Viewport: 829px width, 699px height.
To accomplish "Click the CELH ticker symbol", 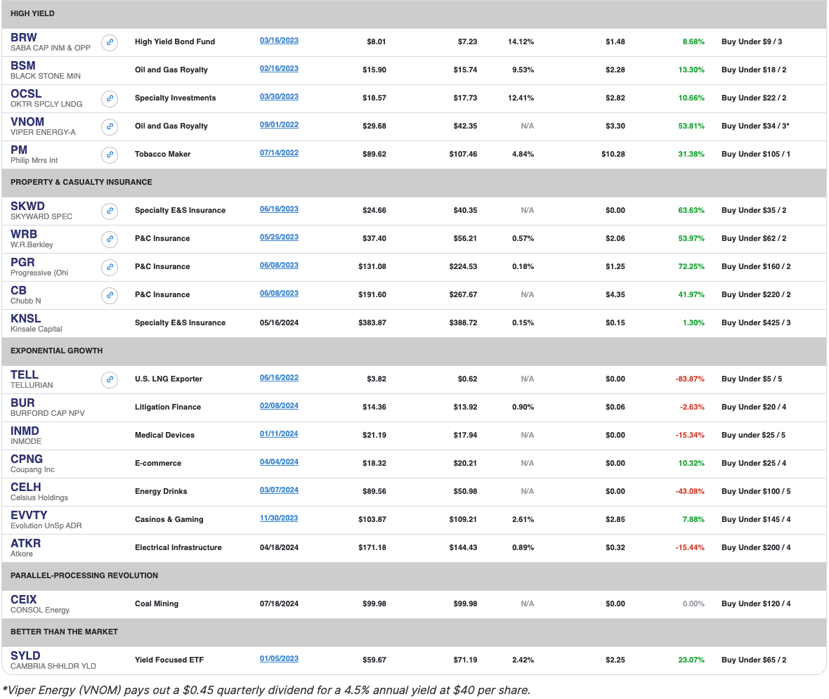I will (x=26, y=487).
